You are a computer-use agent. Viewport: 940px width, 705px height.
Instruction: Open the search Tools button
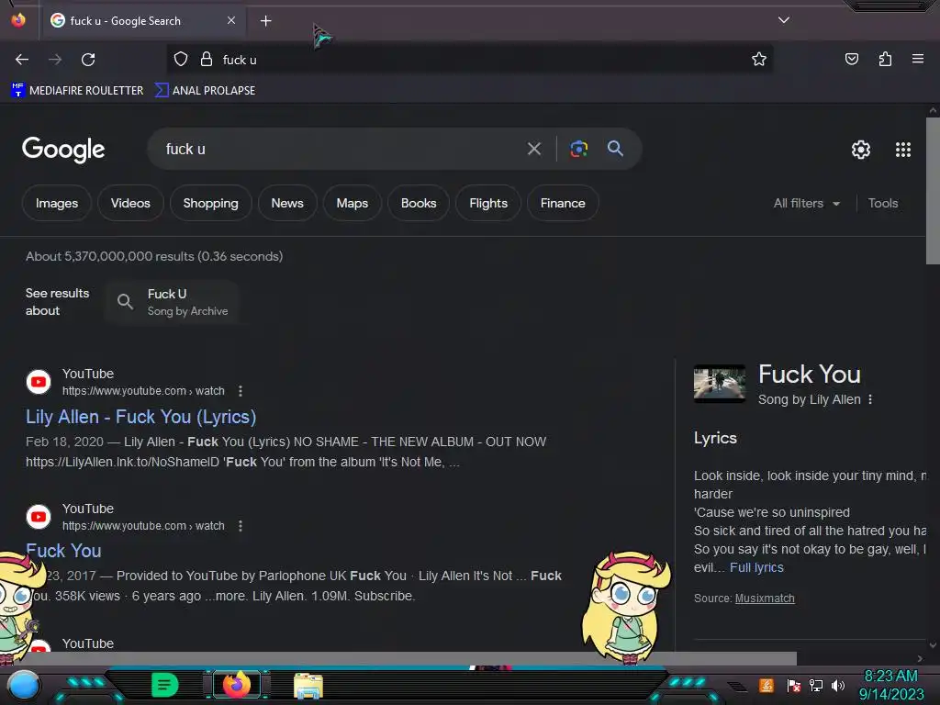click(x=882, y=203)
